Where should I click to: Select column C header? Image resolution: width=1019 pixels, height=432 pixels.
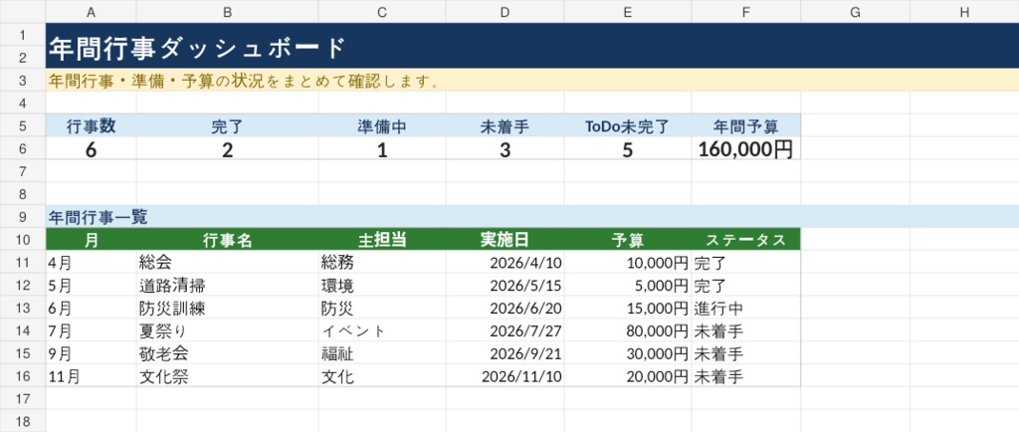tap(382, 11)
